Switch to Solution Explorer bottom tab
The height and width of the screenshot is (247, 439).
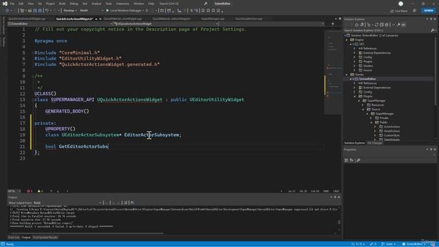click(x=355, y=143)
